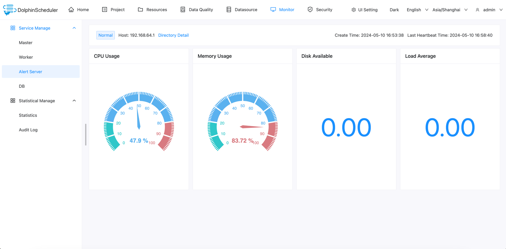Open the Asia/Shanghai timezone dropdown
The image size is (506, 249).
(x=450, y=10)
